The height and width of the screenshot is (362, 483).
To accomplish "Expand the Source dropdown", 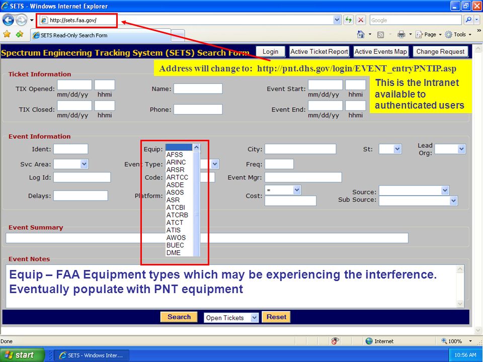I will (x=414, y=191).
